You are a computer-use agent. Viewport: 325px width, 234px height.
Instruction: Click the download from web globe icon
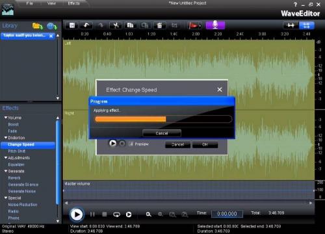52,26
